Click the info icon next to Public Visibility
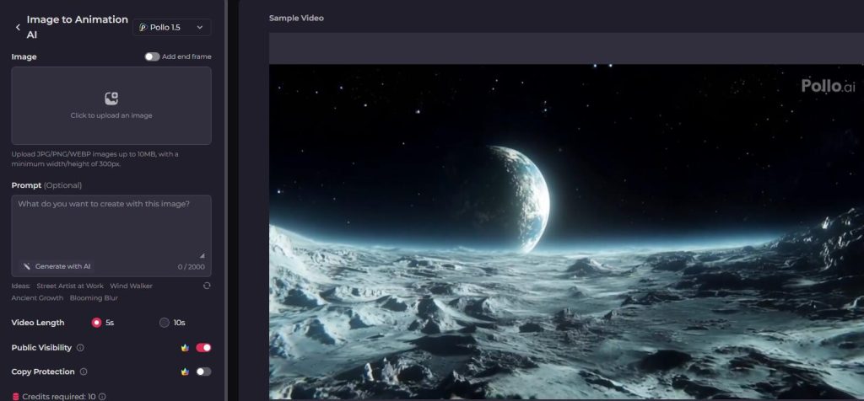Viewport: 864px width, 401px height. [80, 348]
